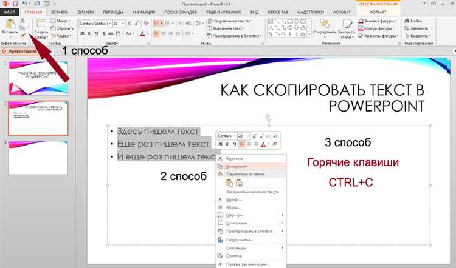The image size is (456, 268).
Task: Click Format painter brush on mini toolbar
Action: coord(274,144)
